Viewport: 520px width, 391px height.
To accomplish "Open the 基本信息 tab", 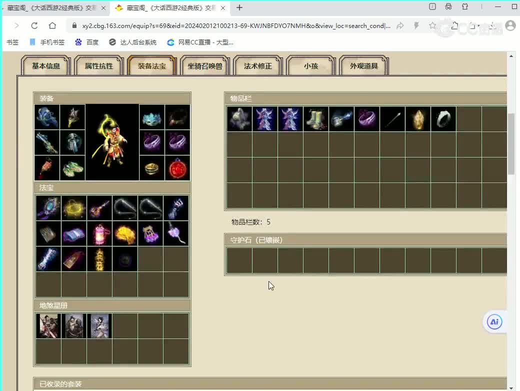I will tap(46, 65).
